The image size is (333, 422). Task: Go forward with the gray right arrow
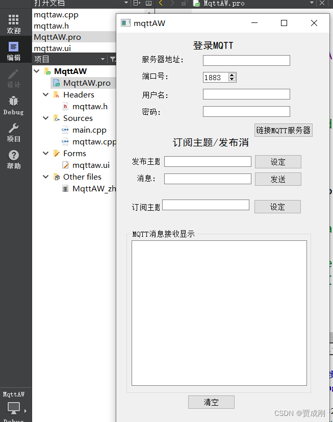coord(172,3)
